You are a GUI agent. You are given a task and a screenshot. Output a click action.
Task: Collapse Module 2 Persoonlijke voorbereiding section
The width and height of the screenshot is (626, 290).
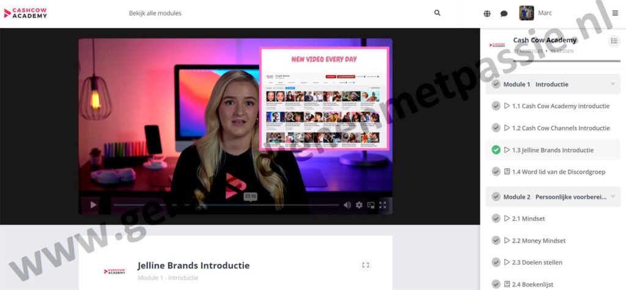point(613,197)
